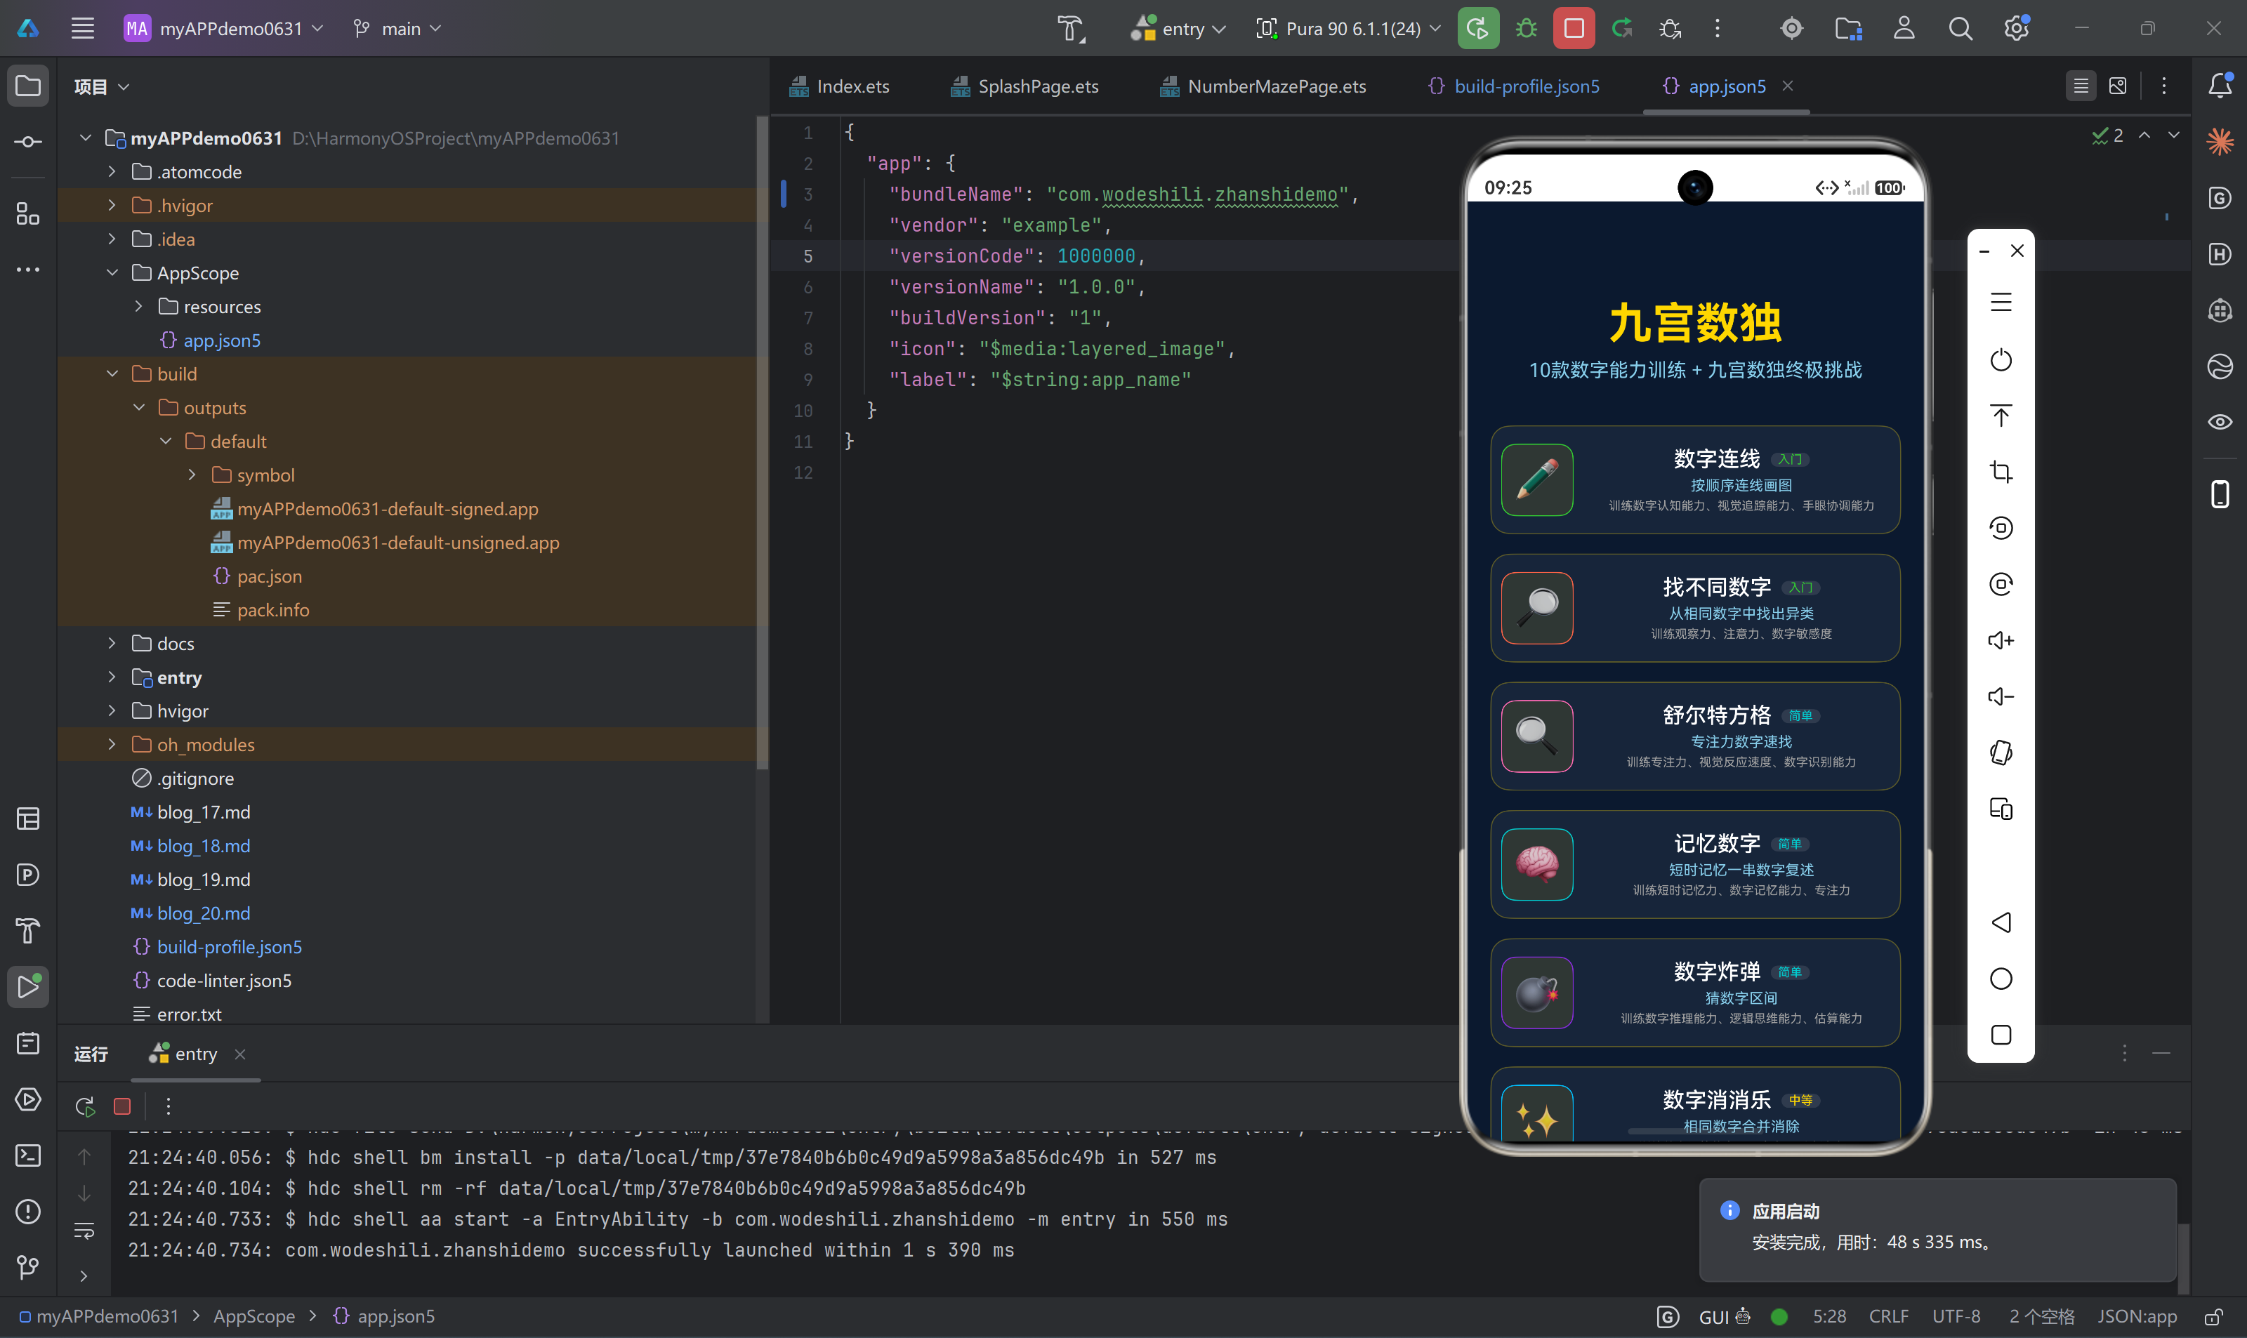The width and height of the screenshot is (2247, 1338).
Task: Select blog_18.md in project tree
Action: point(203,846)
